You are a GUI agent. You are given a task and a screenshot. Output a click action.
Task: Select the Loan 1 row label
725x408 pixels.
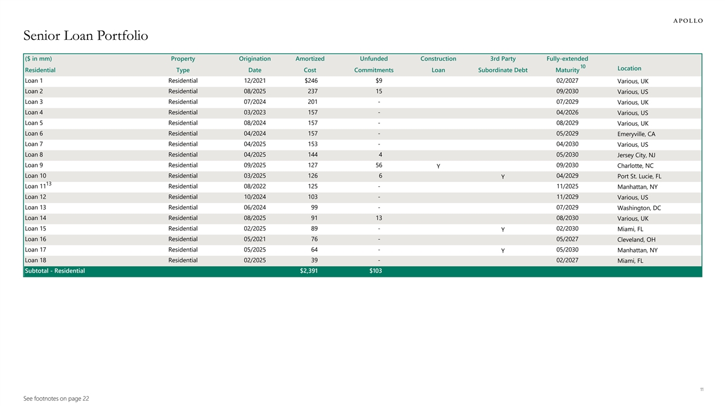click(x=33, y=80)
